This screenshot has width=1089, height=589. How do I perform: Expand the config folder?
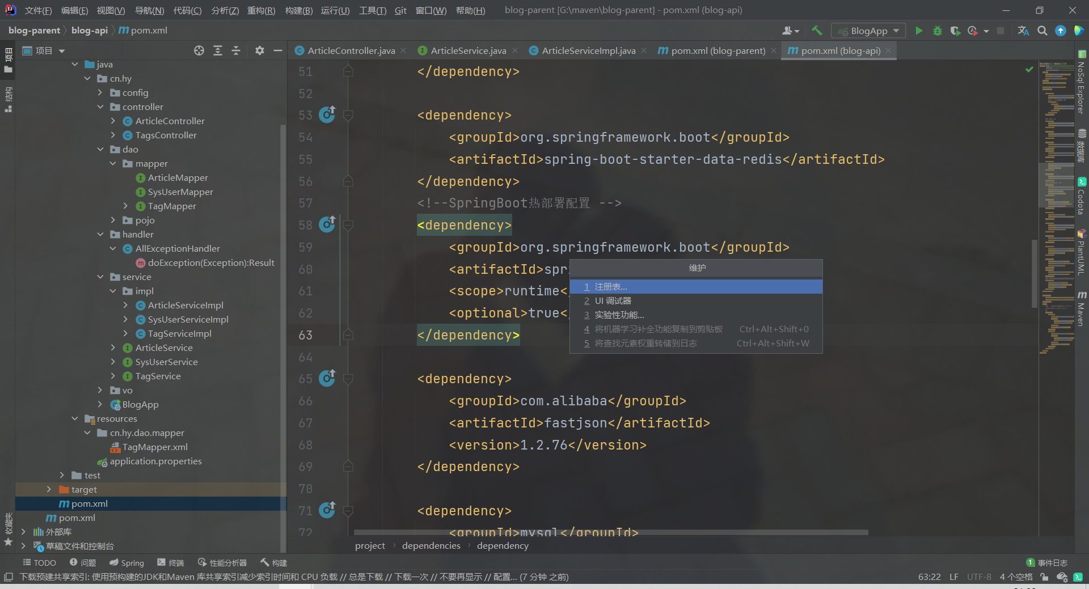(100, 92)
